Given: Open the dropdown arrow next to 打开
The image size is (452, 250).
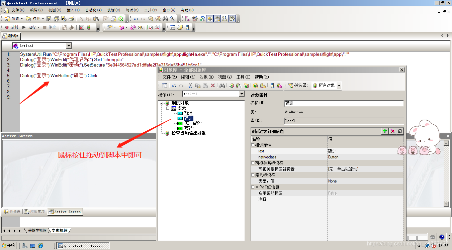Looking at the screenshot, I should tap(43, 19).
